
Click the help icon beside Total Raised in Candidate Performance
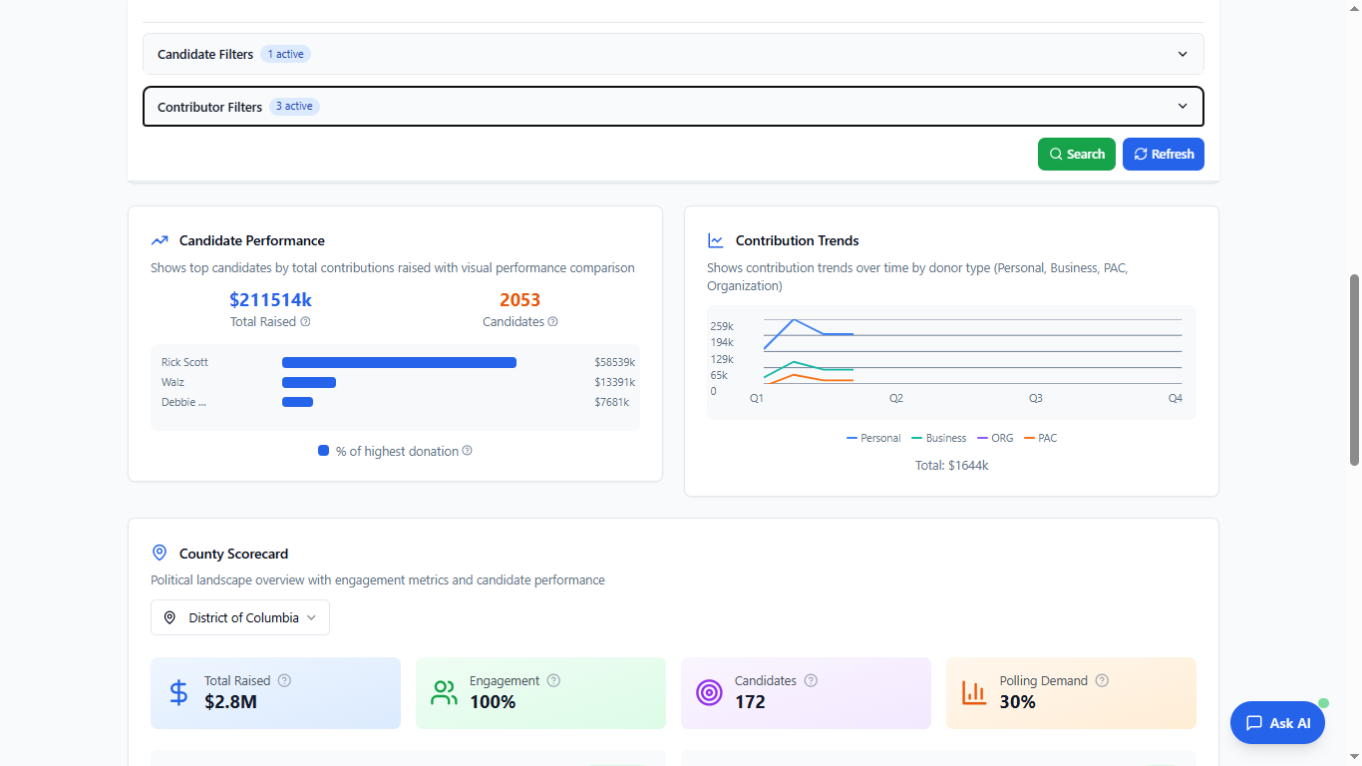click(x=306, y=322)
